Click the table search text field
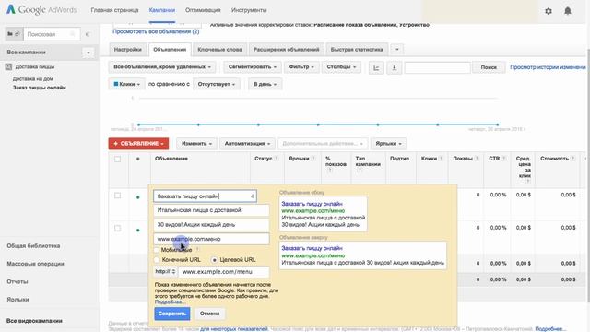 (x=437, y=67)
